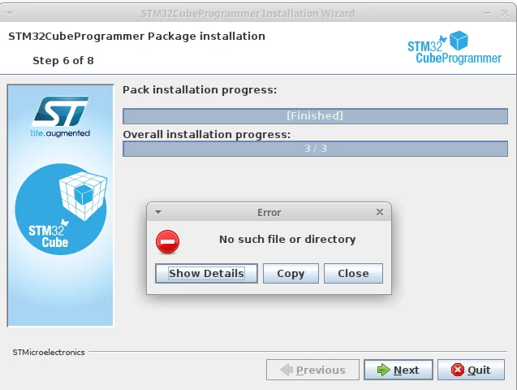Click the Overall installation progress bar 3 / 3
This screenshot has height=390, width=517.
tap(315, 149)
